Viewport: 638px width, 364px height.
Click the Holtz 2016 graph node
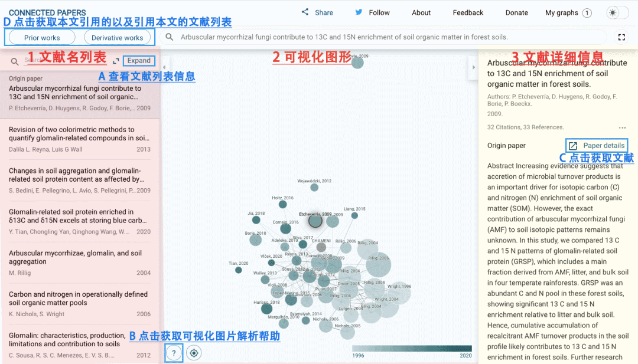[x=282, y=204]
